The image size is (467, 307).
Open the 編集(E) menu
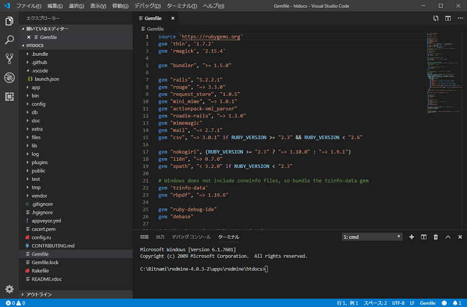click(x=55, y=6)
